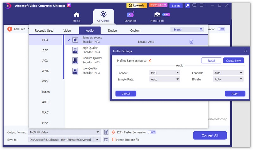Click the Same as source profile icon
The image size is (253, 150).
[x=75, y=40]
